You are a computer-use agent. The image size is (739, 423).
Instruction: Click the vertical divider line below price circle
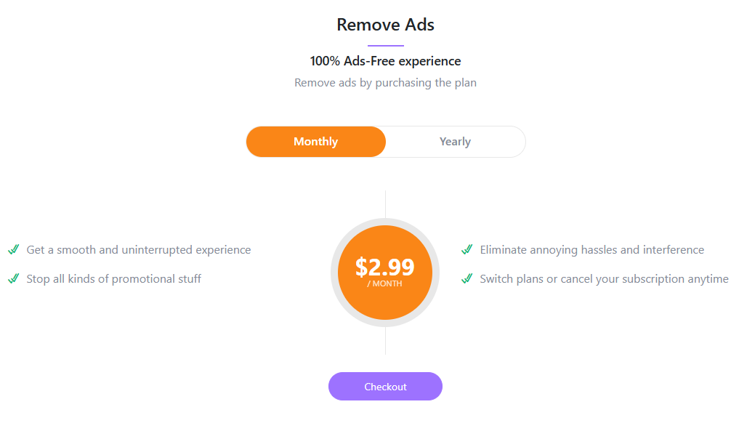(385, 340)
